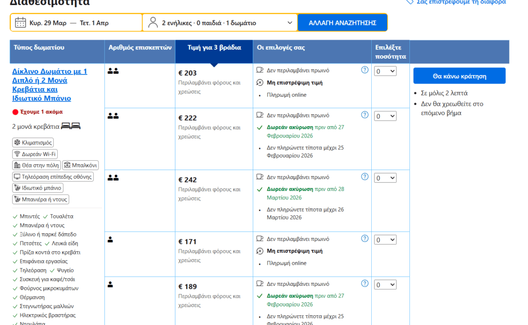This screenshot has height=325, width=528.
Task: Click help icon beside the €189 option
Action: (x=365, y=283)
